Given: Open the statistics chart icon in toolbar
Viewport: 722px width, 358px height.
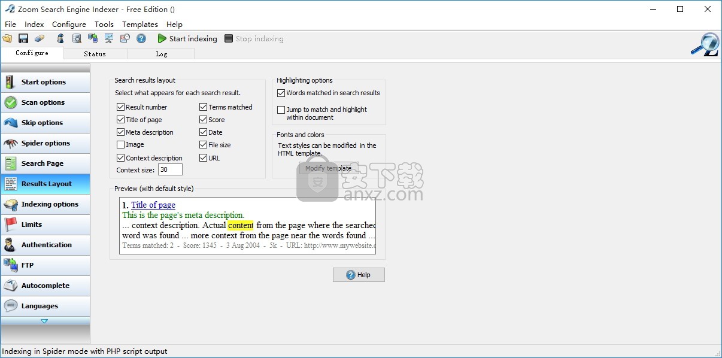Looking at the screenshot, I should [109, 39].
